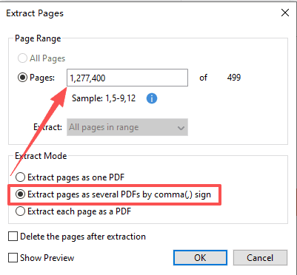Choose Extract each page as a PDF
This screenshot has width=297, height=275.
[x=20, y=211]
